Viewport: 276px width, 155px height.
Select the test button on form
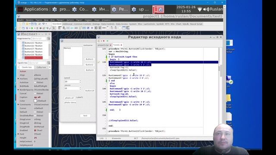click(85, 116)
